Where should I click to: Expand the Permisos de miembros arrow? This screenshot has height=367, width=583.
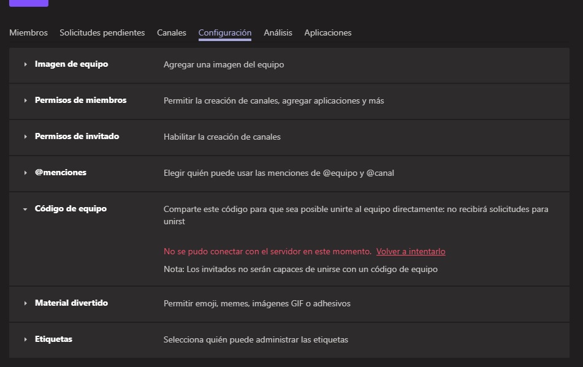tap(25, 100)
